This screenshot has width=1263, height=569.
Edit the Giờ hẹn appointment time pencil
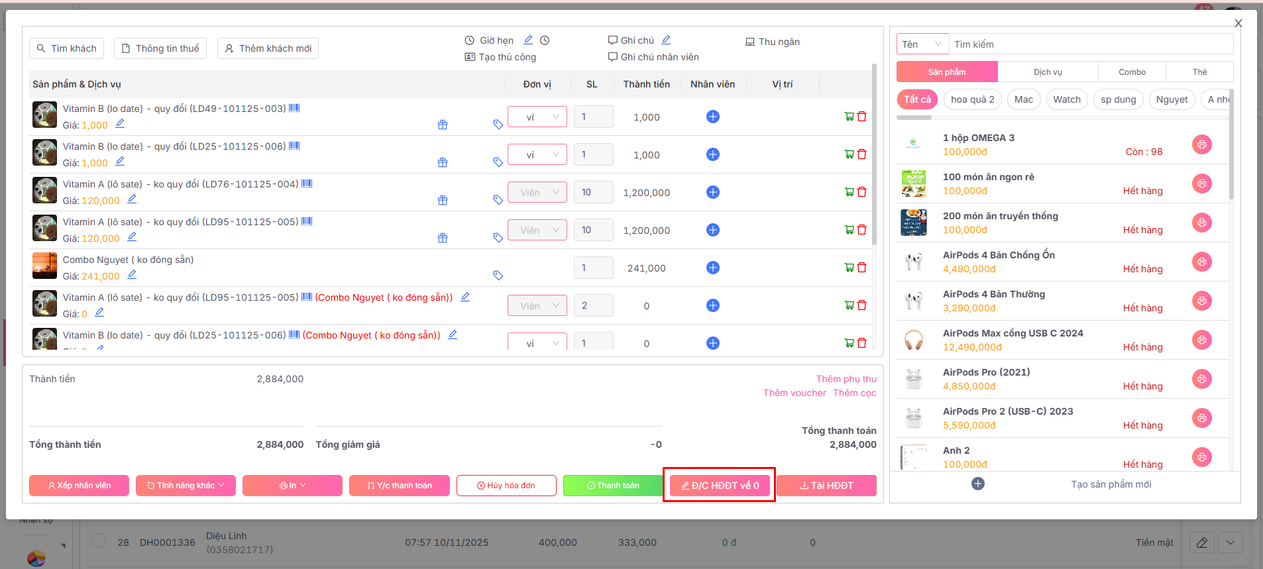(528, 40)
